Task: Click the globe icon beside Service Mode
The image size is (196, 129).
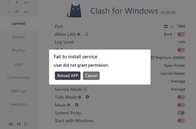Action: pos(86,89)
